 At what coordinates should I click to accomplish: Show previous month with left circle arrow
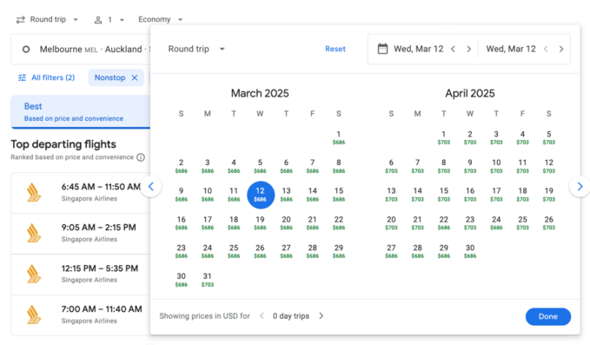151,186
